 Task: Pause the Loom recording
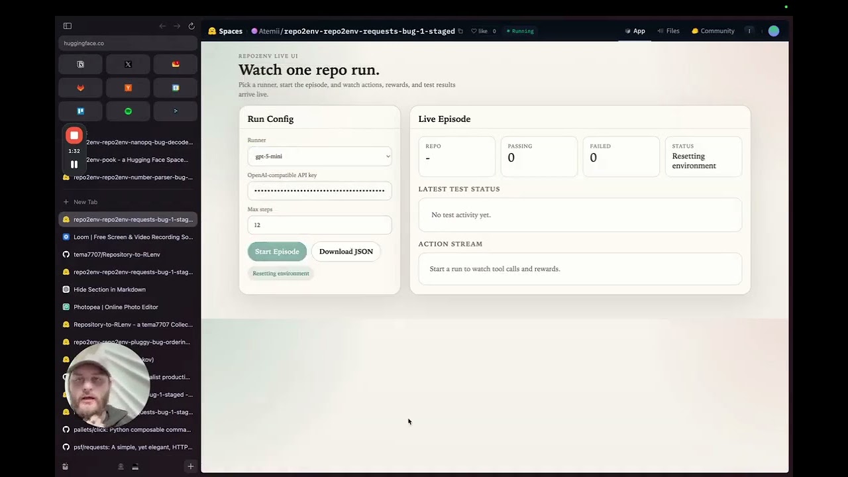point(74,164)
